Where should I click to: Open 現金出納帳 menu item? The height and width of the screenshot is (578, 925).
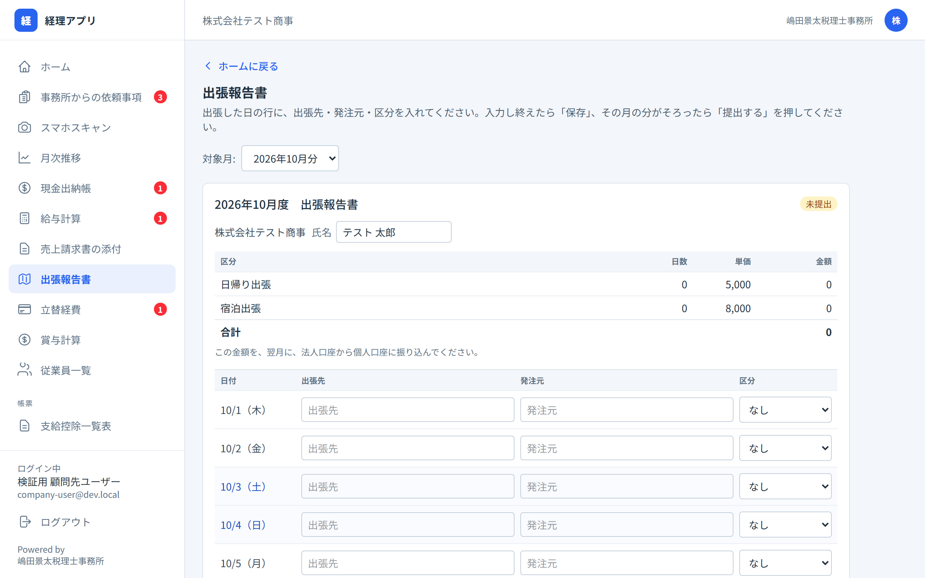pos(92,188)
